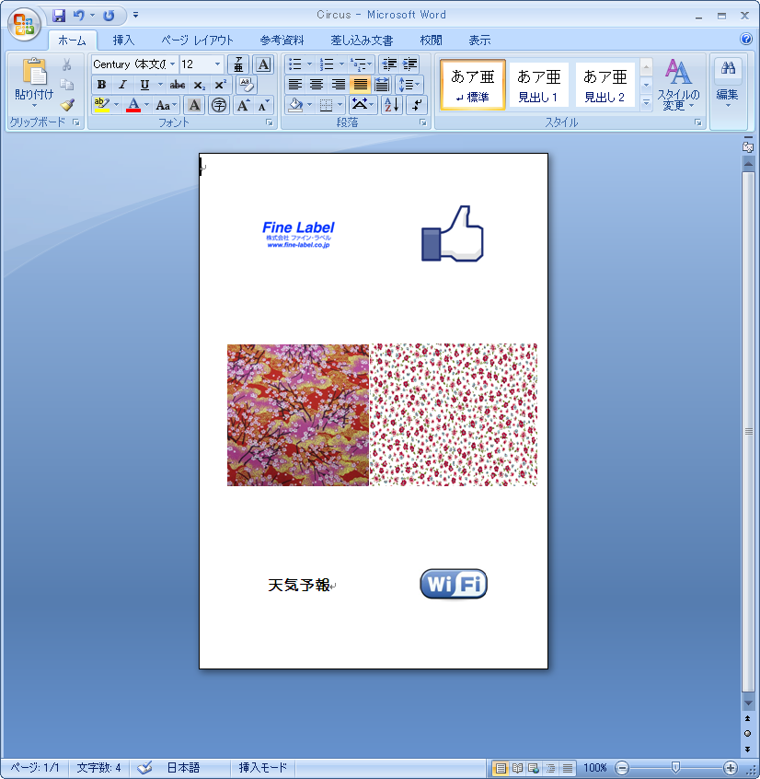Open the font size dropdown
This screenshot has width=760, height=779.
(x=217, y=64)
